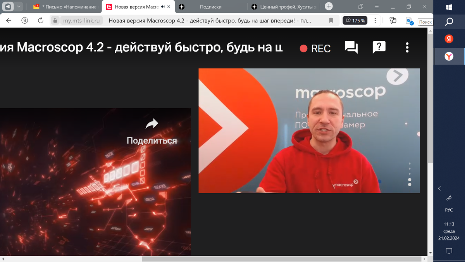The height and width of the screenshot is (262, 465).
Task: Click the share arrow icon over the video
Action: [152, 124]
